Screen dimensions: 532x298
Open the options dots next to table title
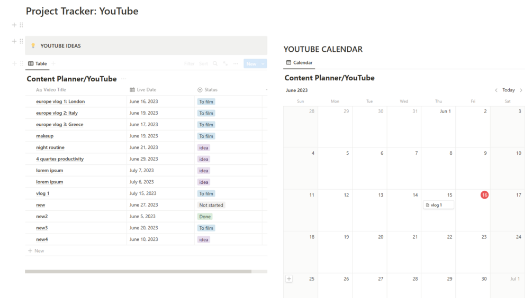pyautogui.click(x=123, y=79)
